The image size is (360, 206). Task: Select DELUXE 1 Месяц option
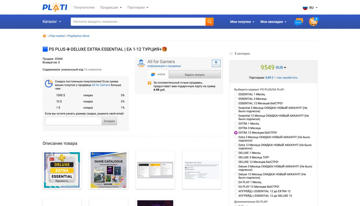(236, 153)
